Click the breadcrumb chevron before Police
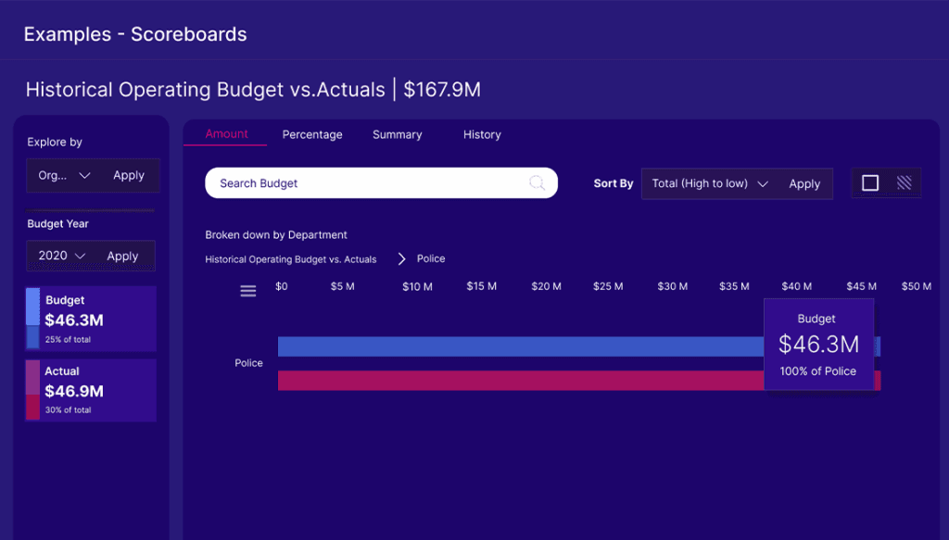The width and height of the screenshot is (949, 540). [402, 259]
